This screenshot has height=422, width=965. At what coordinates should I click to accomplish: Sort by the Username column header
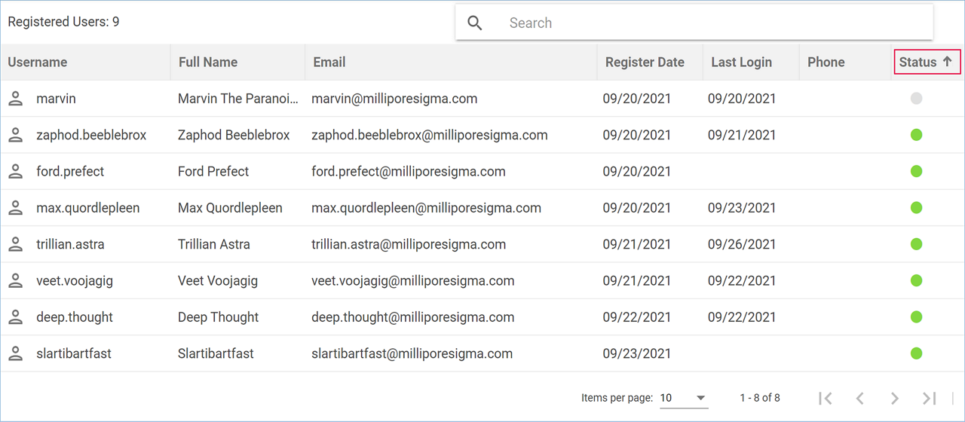click(x=38, y=63)
